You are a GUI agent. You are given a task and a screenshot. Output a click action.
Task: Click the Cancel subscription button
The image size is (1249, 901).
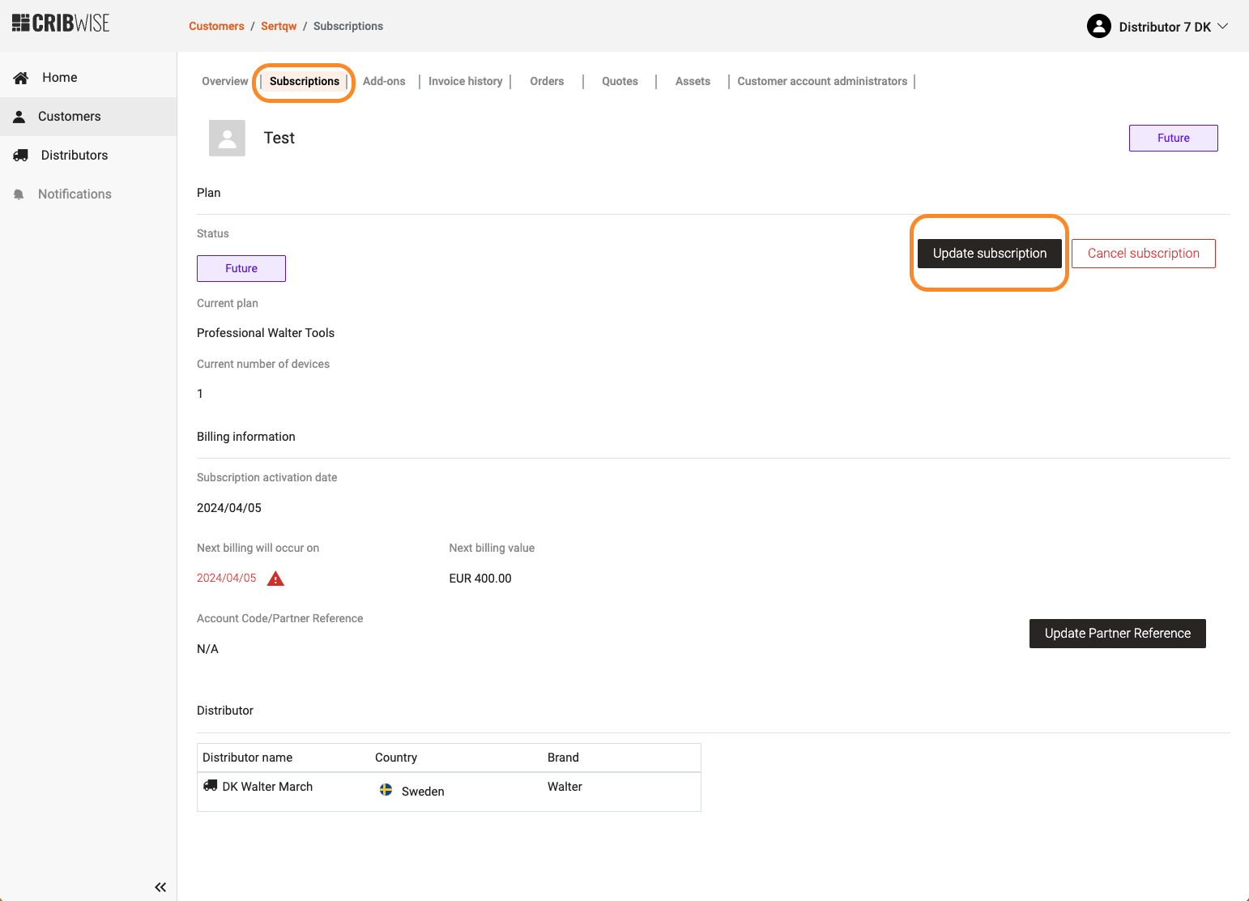[x=1143, y=254]
